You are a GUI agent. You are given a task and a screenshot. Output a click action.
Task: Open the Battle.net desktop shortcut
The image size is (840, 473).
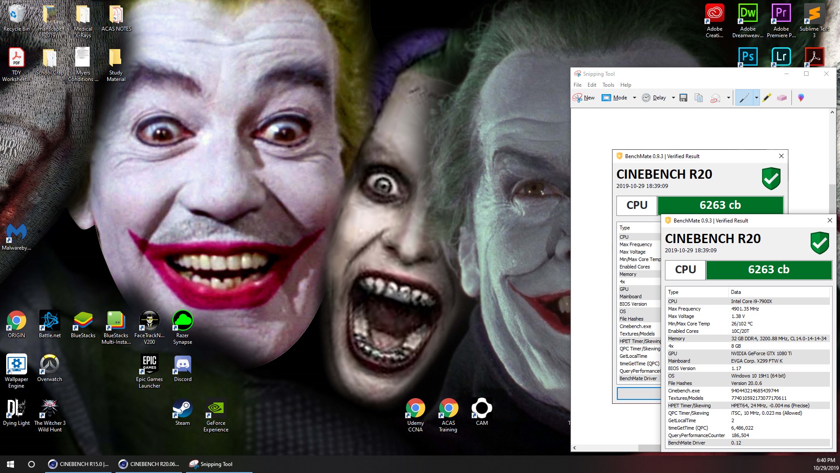click(50, 325)
